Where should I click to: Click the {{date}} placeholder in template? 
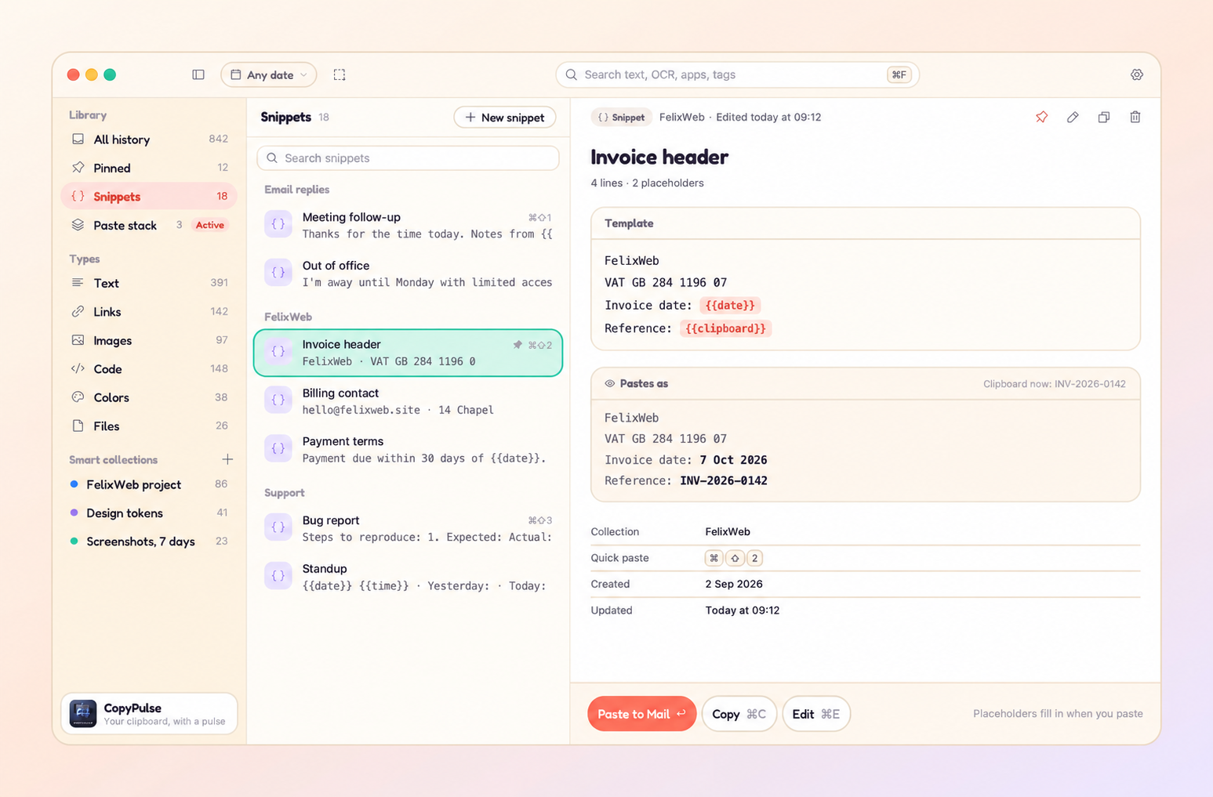(x=730, y=306)
